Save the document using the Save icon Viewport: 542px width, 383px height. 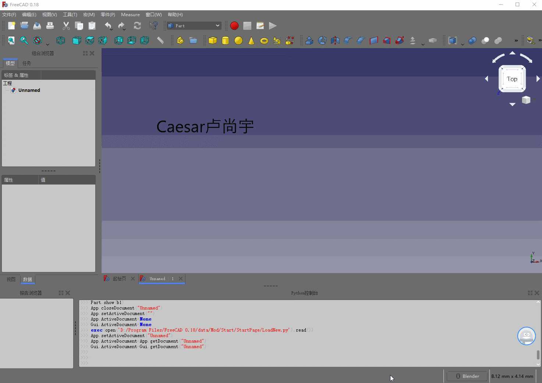(37, 26)
